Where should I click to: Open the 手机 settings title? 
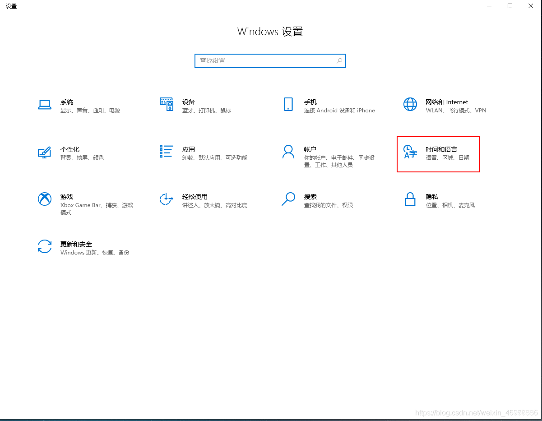pos(310,102)
